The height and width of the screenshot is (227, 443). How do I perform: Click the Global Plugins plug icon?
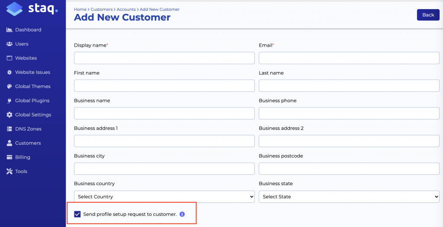(x=10, y=101)
